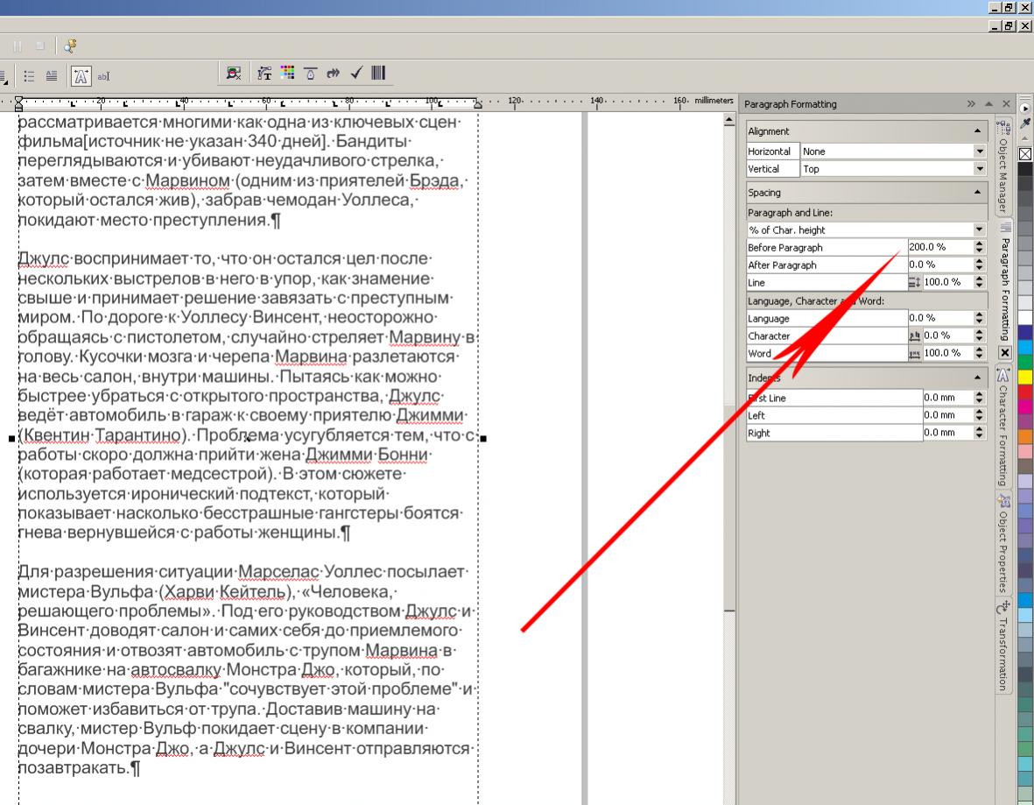Click the Left indent value field
1034x805 pixels.
(947, 415)
